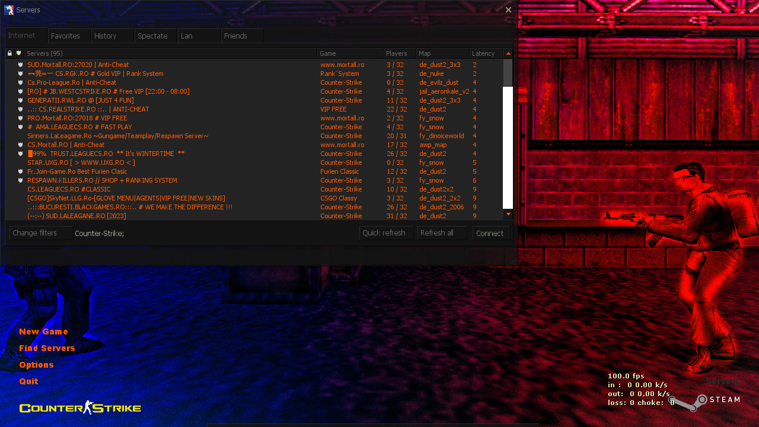The width and height of the screenshot is (759, 427).
Task: Click the shield column header to sort secure servers
Action: (19, 53)
